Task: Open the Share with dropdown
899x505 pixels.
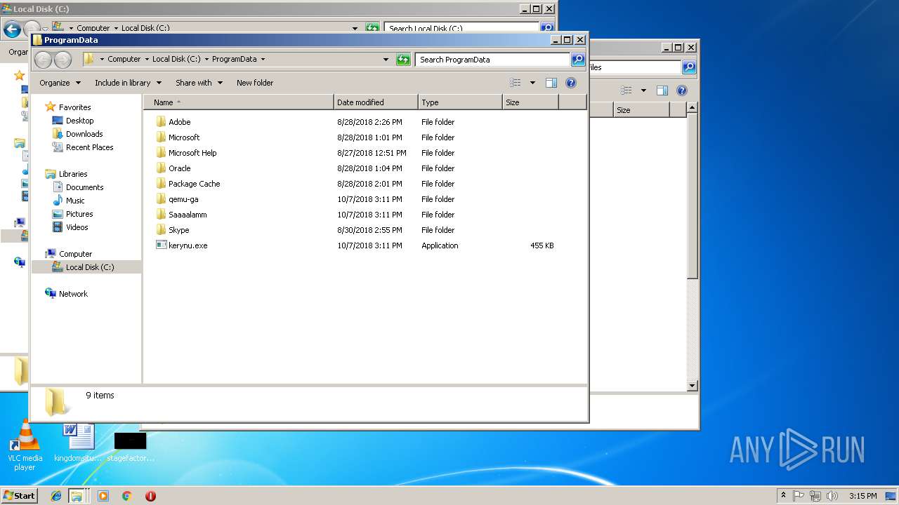Action: pyautogui.click(x=199, y=83)
